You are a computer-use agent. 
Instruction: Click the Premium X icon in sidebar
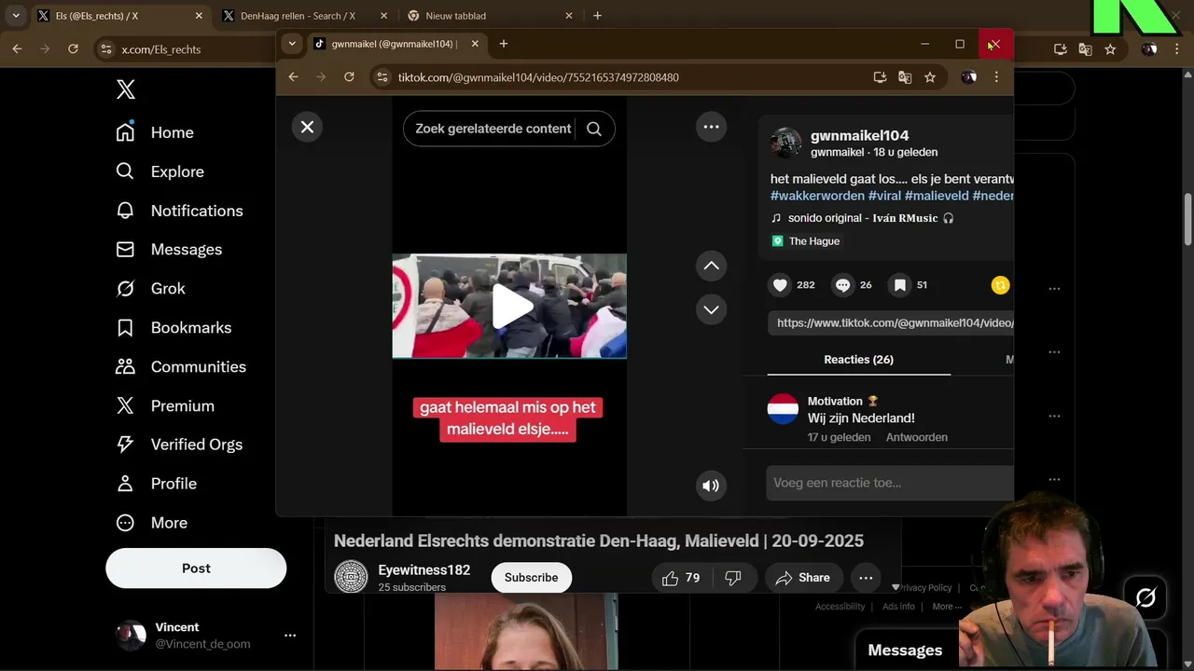coord(125,405)
